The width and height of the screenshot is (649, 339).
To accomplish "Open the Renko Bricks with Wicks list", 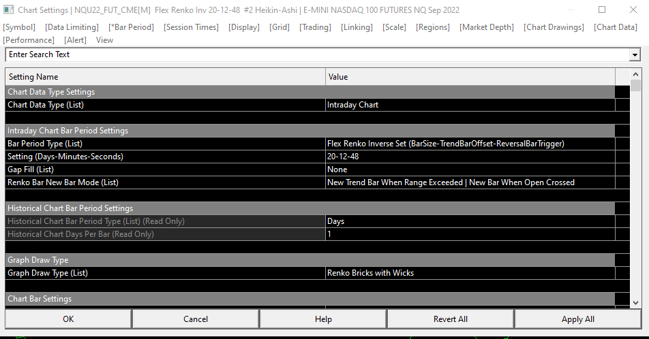I will pos(470,273).
